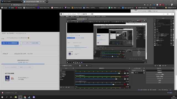Mute デスクトップ音声HyperX mixer channel speaker
177x99 pixels.
pyautogui.click(x=125, y=79)
